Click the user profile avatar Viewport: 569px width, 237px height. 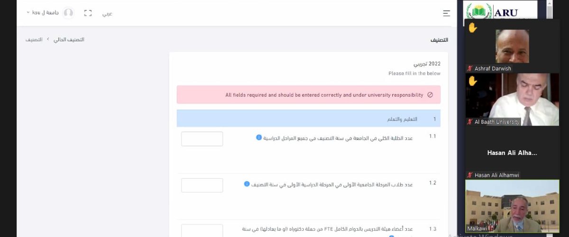coord(69,13)
